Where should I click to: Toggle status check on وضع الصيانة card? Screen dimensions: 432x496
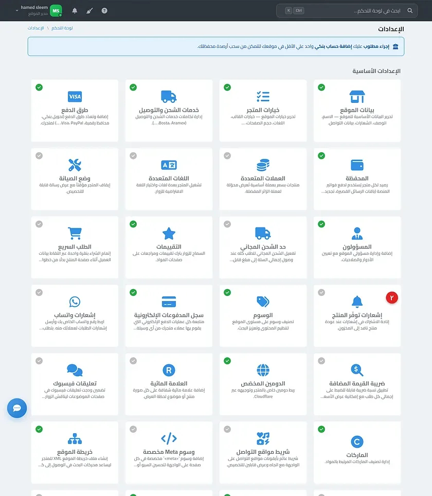(x=39, y=155)
